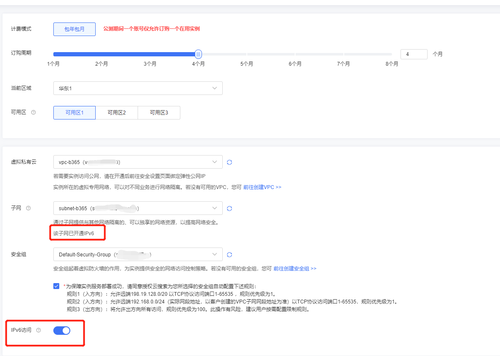Disable the IPv6访问 toggle switch
This screenshot has height=356, width=500.
tap(62, 331)
